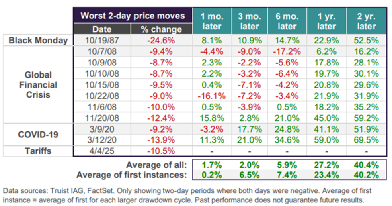392x206 pixels.
Task: Select the Date column header
Action: 102,29
